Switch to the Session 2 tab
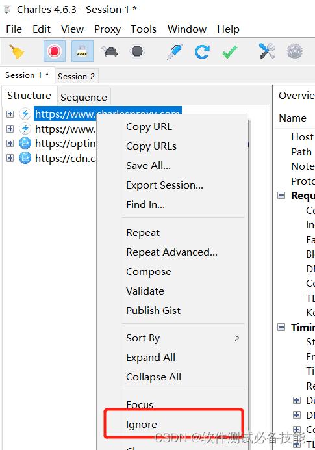The image size is (315, 450). pyautogui.click(x=76, y=76)
